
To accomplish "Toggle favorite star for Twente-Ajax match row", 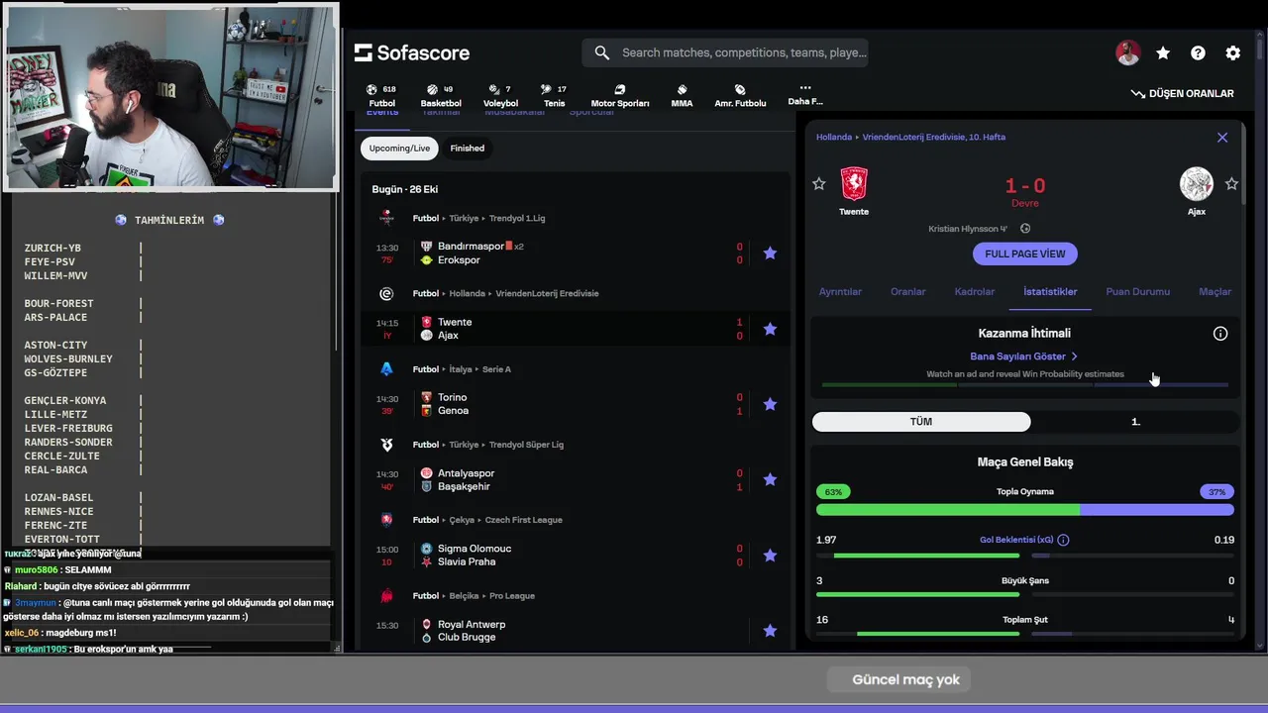I will (x=770, y=329).
